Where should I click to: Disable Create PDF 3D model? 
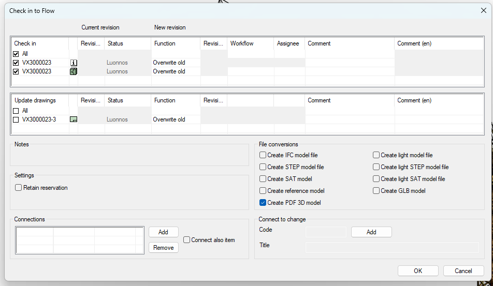[x=263, y=203]
